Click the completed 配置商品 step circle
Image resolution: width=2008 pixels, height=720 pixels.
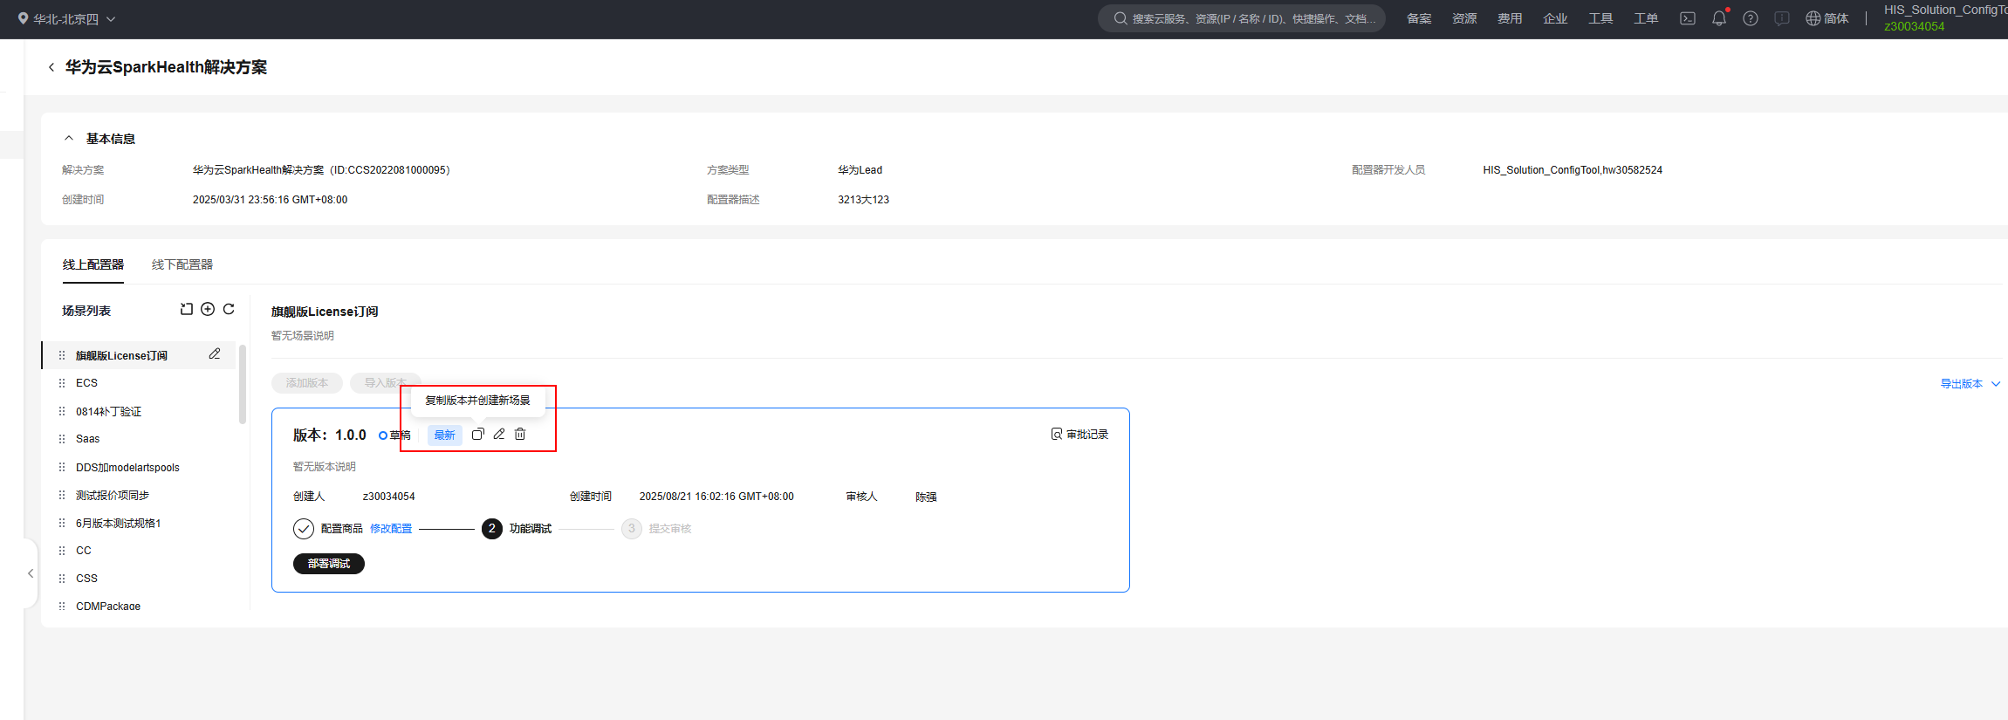click(304, 529)
